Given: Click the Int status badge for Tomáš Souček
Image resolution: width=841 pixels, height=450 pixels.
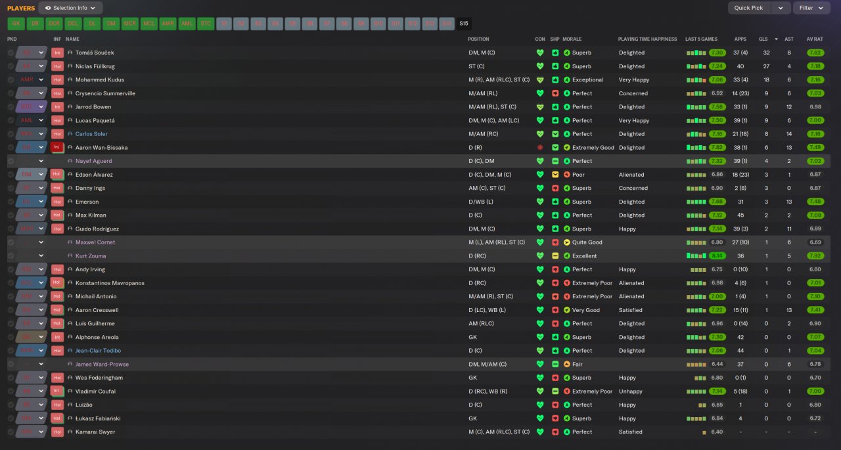Looking at the screenshot, I should [57, 53].
